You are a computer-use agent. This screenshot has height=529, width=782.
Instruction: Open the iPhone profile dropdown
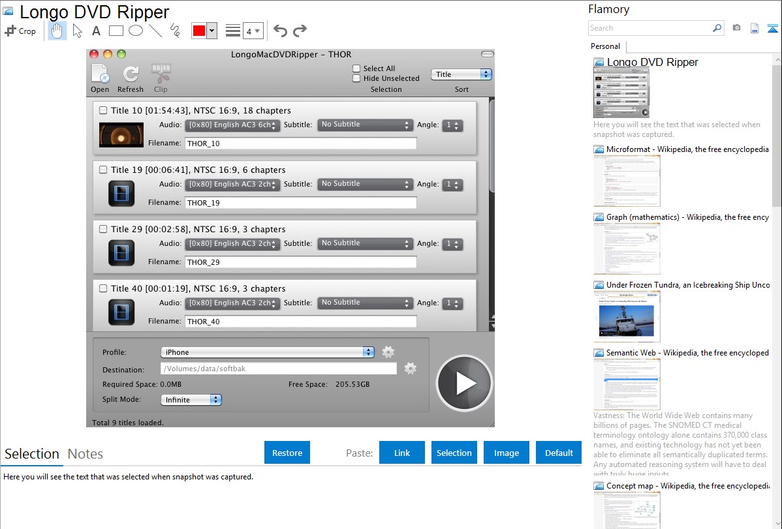pos(268,352)
